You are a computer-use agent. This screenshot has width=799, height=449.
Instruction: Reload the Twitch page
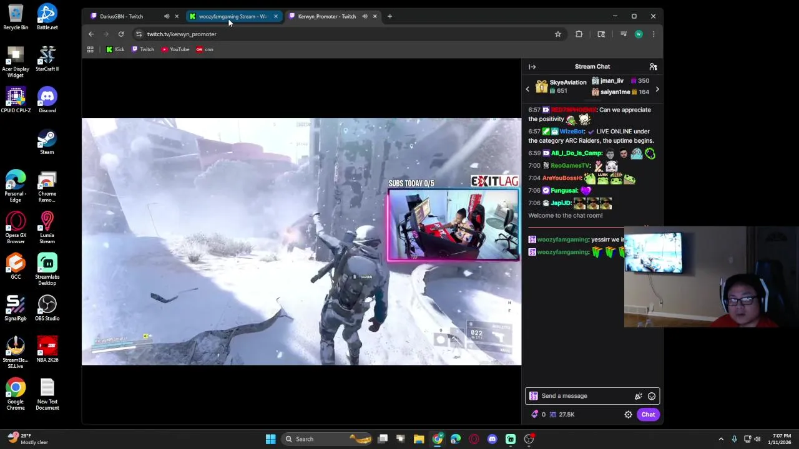pyautogui.click(x=121, y=34)
